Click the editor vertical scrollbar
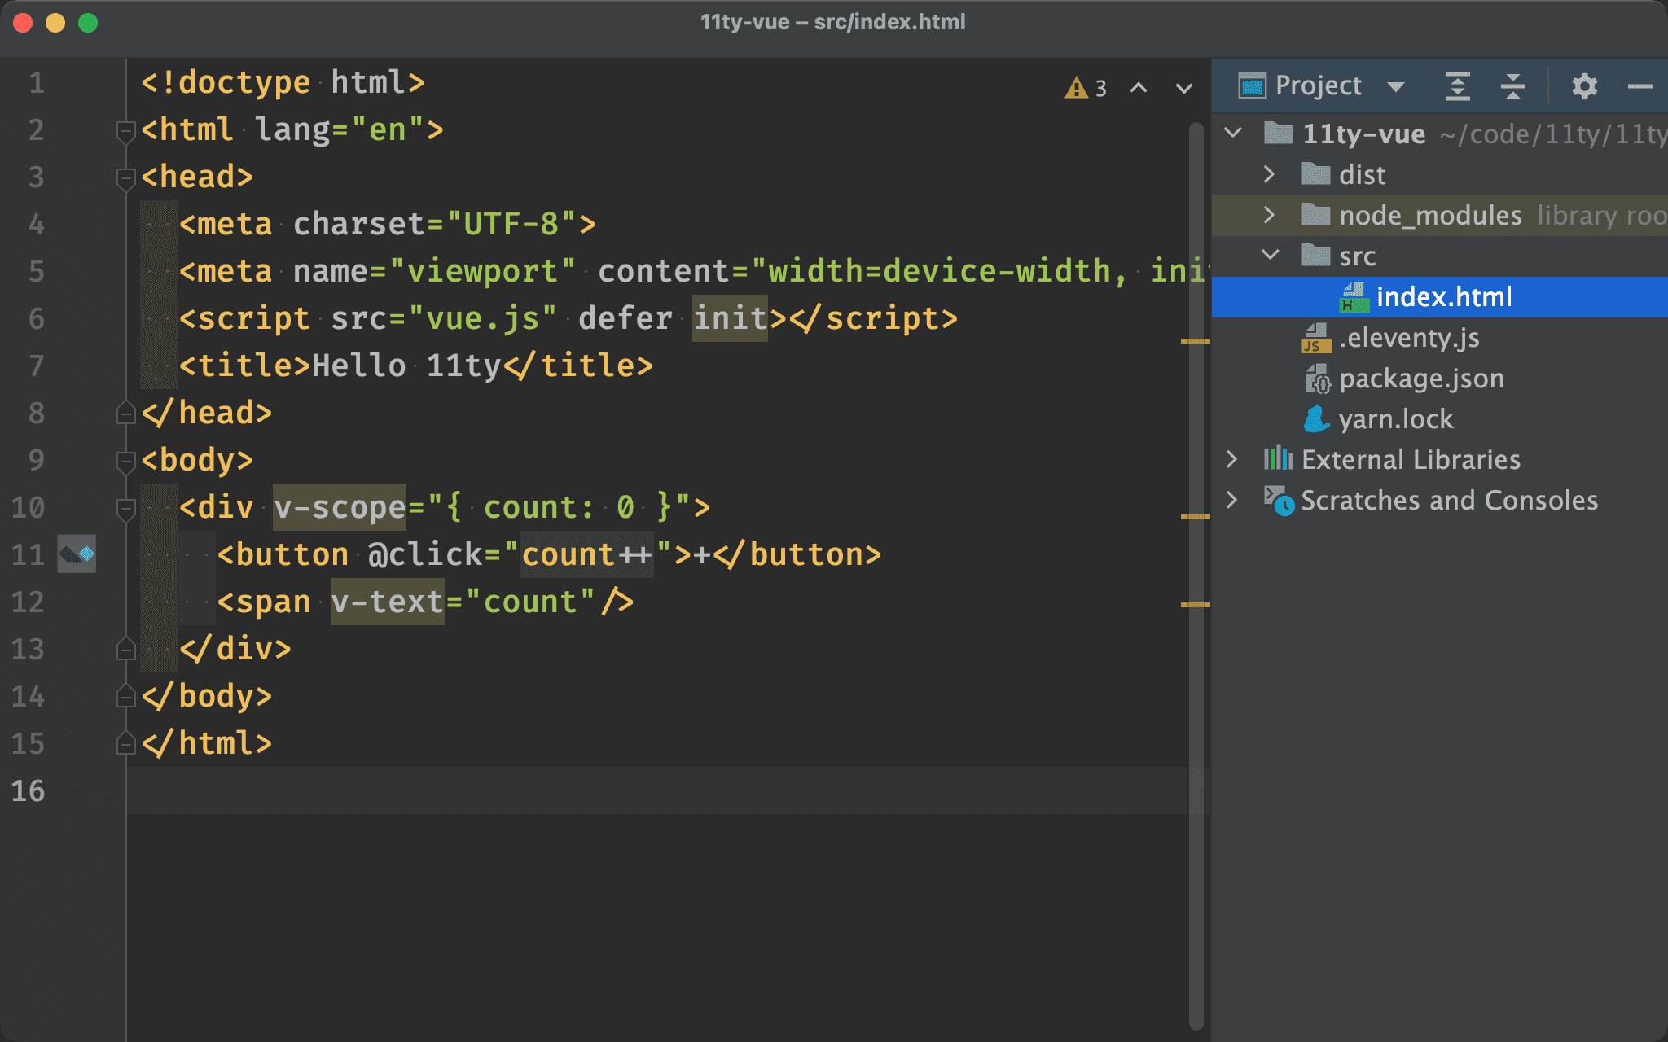This screenshot has width=1668, height=1042. pyautogui.click(x=1196, y=576)
